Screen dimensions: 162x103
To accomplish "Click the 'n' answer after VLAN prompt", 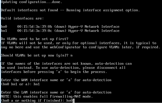I will click(x=71, y=55).
